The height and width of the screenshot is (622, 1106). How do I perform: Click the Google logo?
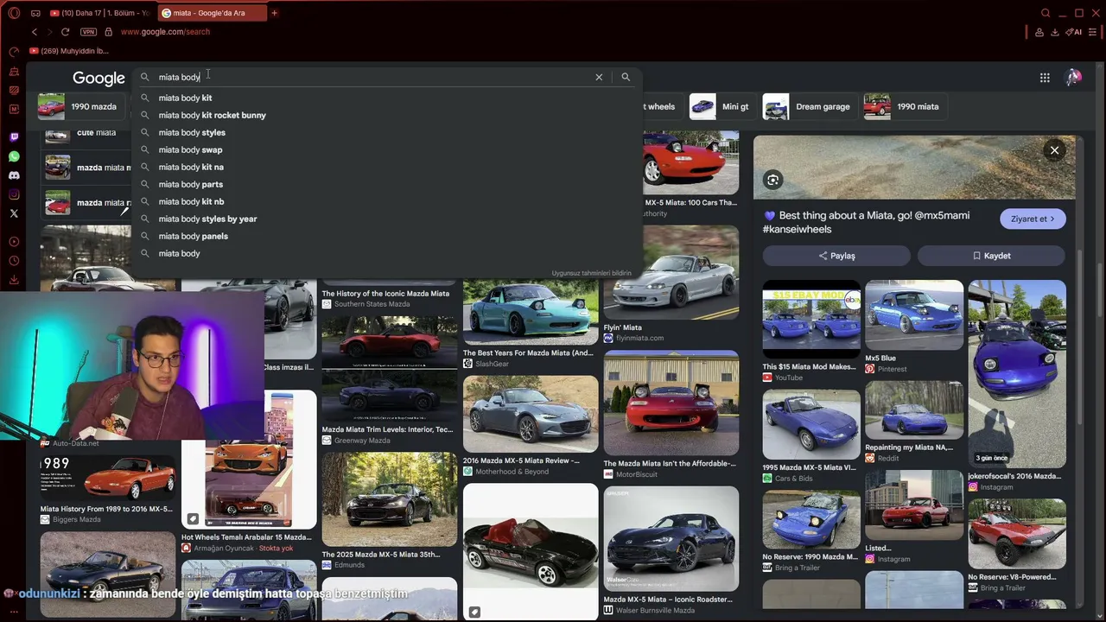99,78
